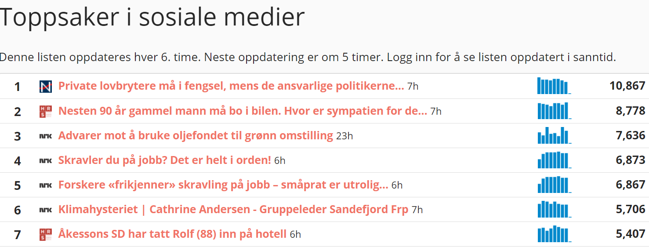Open 'Forskere «frikjenner» skravling på jobb' link
The image size is (649, 247).
(223, 185)
